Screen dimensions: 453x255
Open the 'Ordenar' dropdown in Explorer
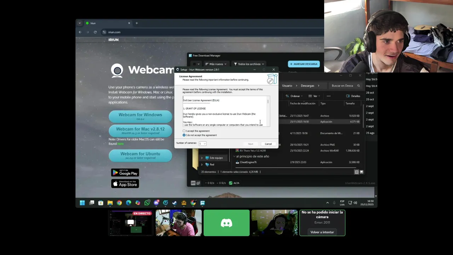(294, 96)
